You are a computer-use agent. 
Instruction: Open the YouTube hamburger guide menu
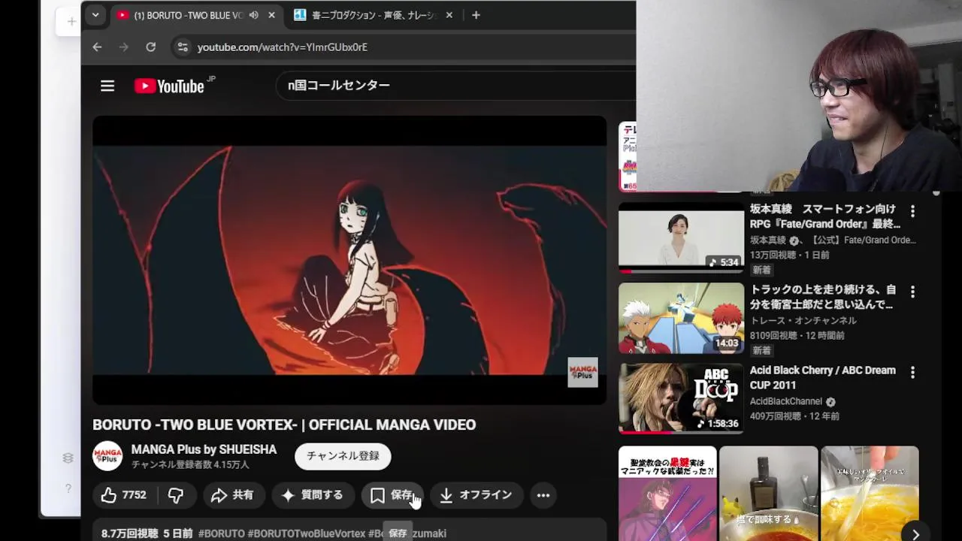coord(107,86)
